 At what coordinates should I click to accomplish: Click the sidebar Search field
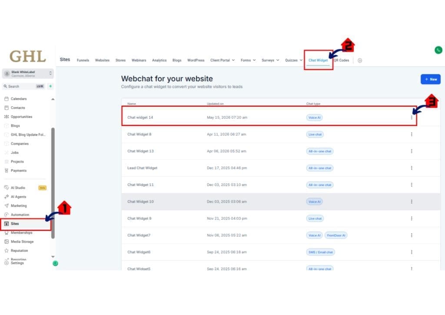[24, 86]
